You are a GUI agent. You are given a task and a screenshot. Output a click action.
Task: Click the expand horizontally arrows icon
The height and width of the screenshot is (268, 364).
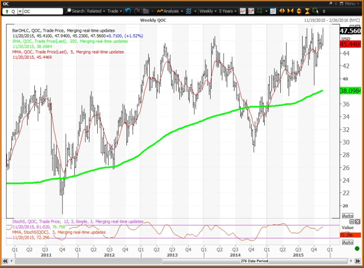pos(282,11)
